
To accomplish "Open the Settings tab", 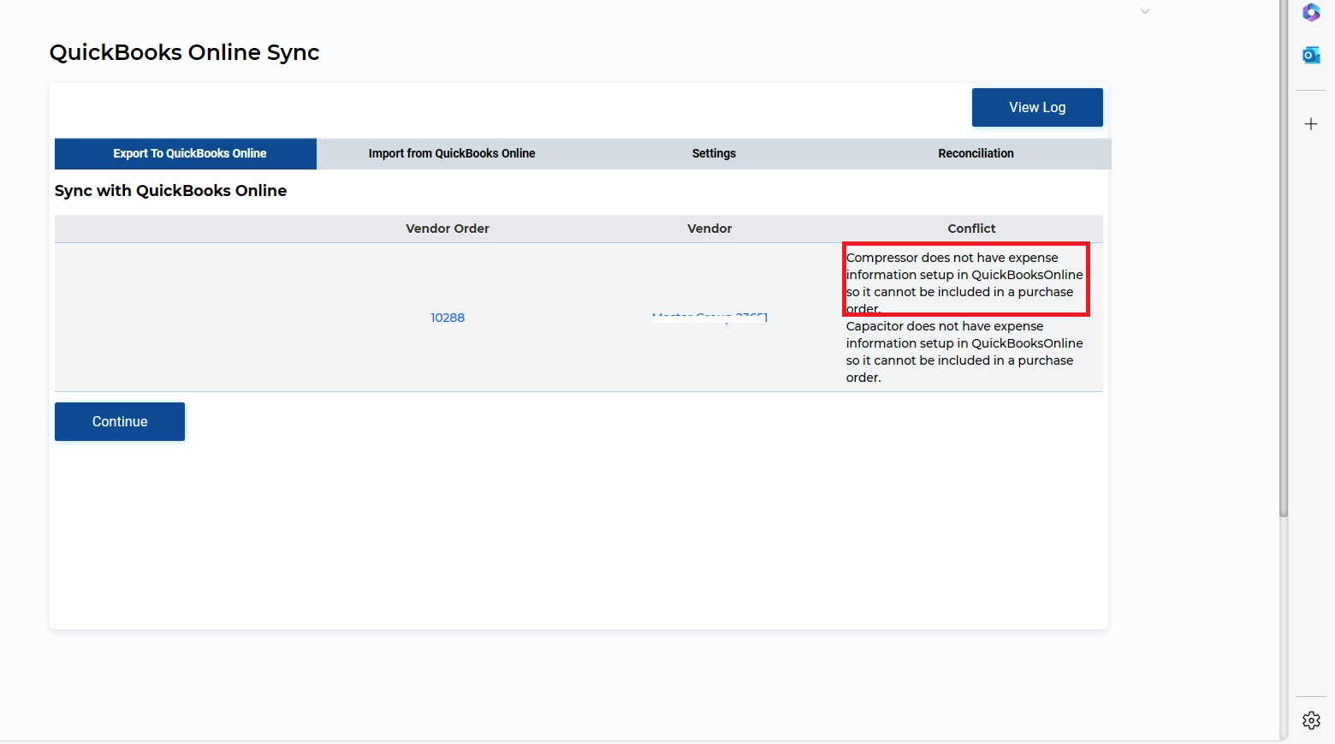I will 714,153.
